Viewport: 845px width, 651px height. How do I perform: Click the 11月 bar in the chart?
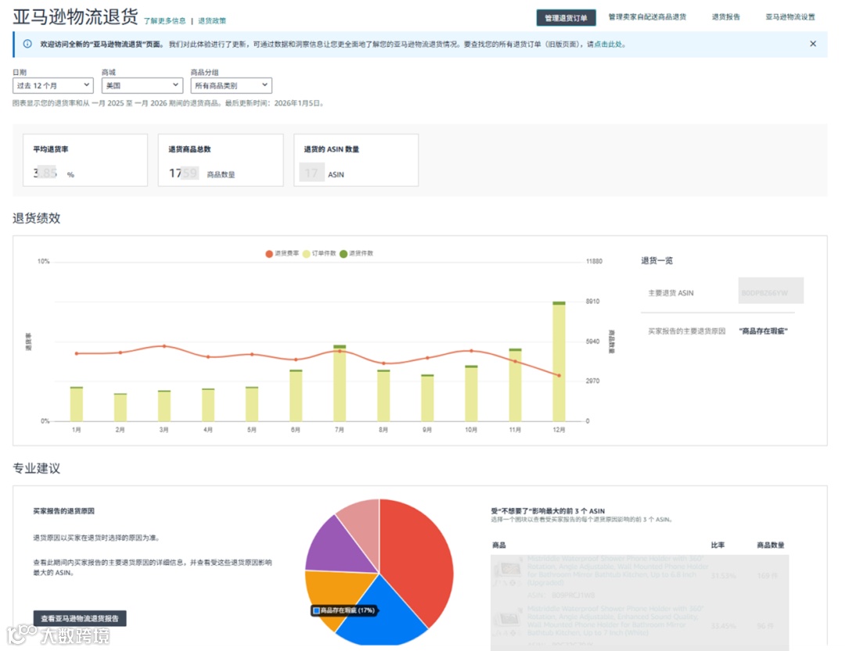coord(515,385)
